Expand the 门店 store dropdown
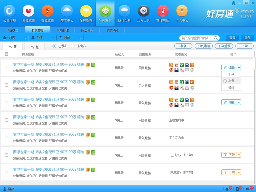The image size is (256, 192). tap(15, 38)
